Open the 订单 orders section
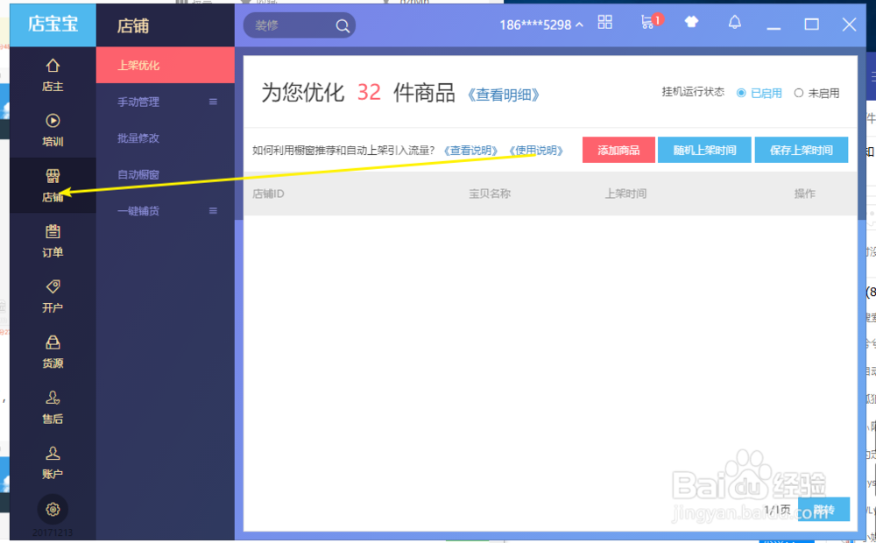This screenshot has height=543, width=876. point(53,240)
